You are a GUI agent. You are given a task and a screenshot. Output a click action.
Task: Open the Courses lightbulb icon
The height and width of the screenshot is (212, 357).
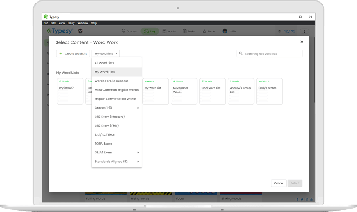(124, 31)
